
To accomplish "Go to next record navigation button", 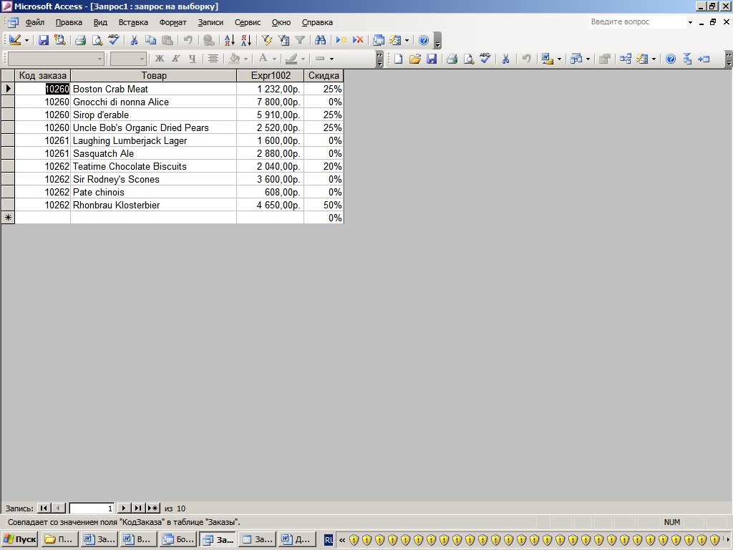I will (x=123, y=508).
